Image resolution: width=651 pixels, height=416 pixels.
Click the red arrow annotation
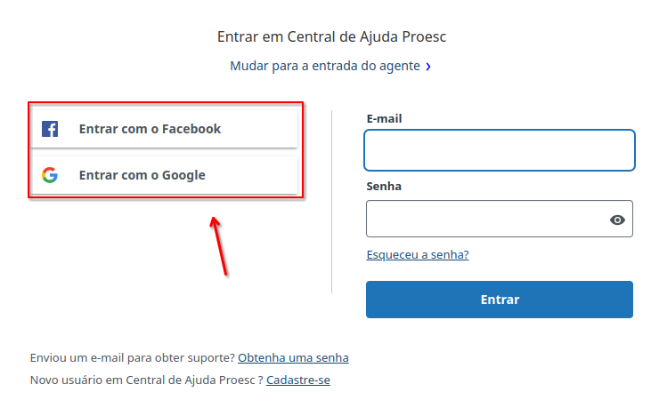coord(219,245)
